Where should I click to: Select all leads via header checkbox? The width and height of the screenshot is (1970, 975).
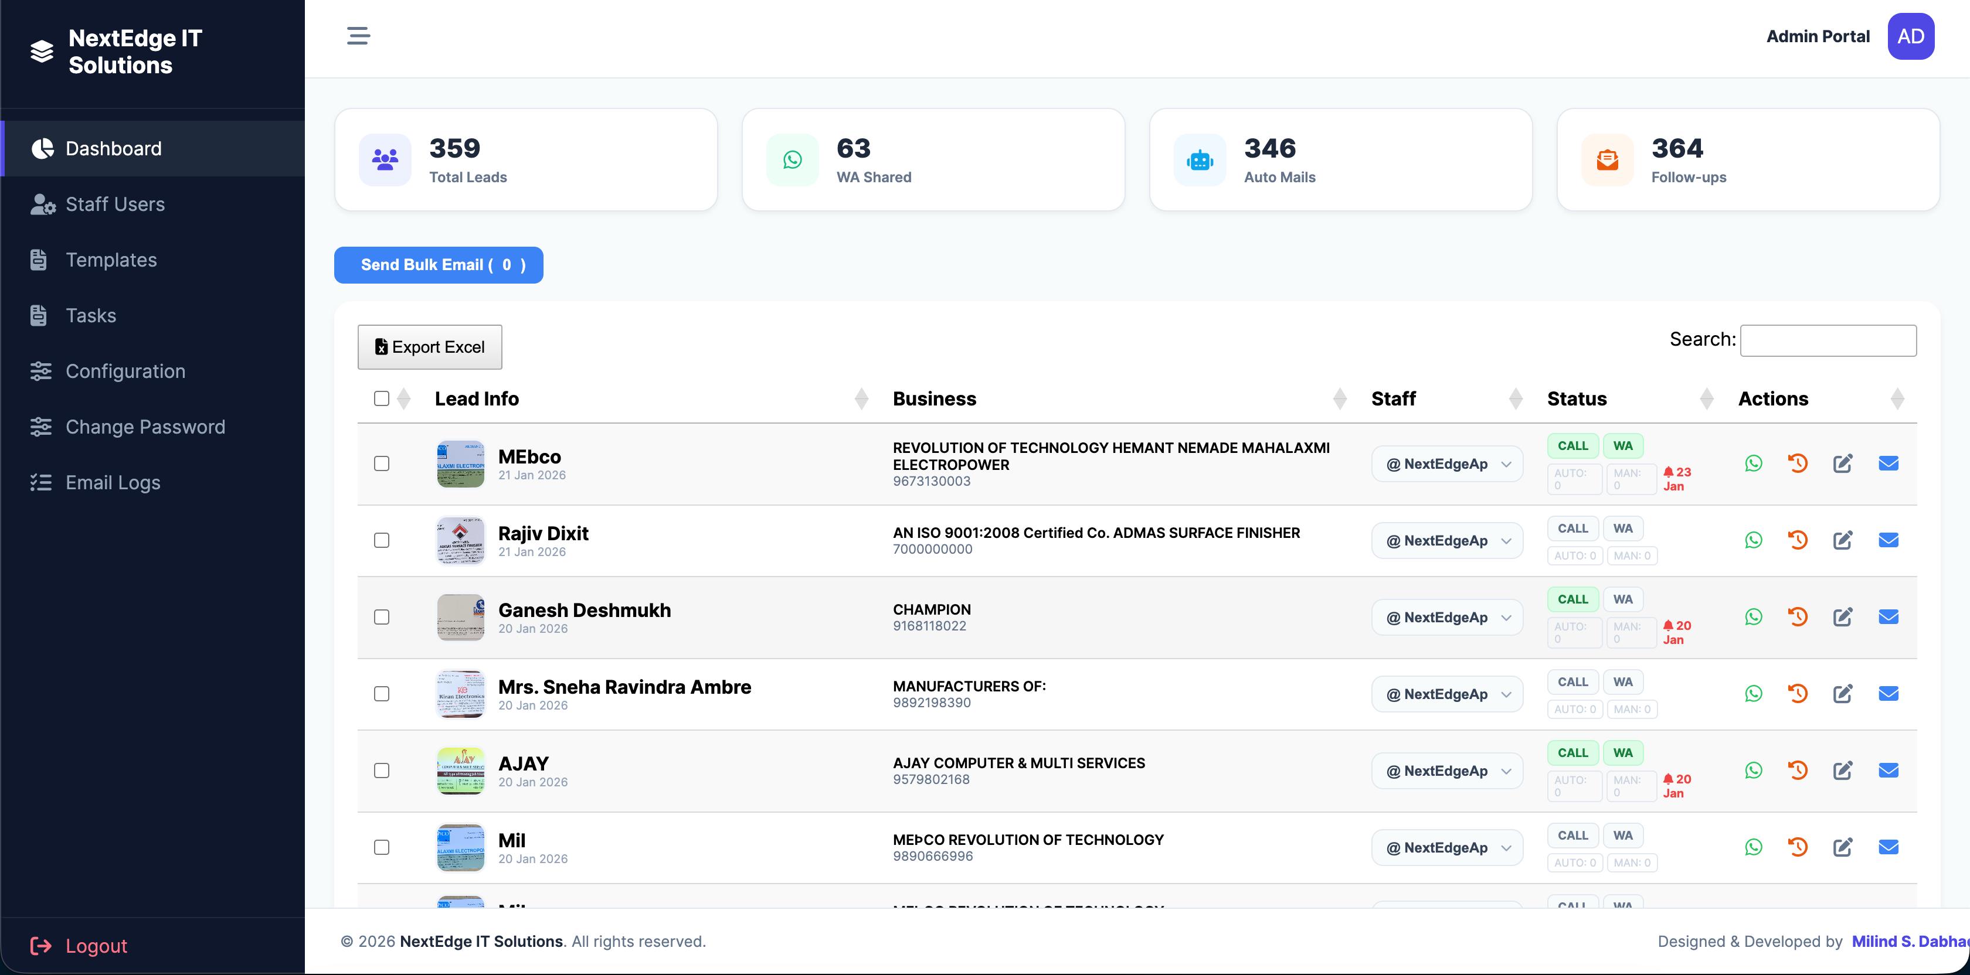tap(382, 398)
